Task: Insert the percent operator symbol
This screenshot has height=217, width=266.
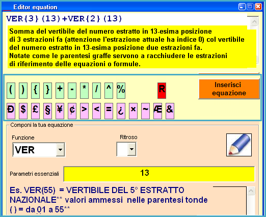Action: [121, 91]
